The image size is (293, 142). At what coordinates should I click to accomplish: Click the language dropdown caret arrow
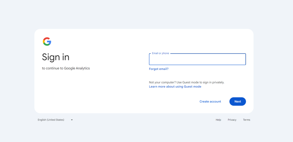(72, 120)
